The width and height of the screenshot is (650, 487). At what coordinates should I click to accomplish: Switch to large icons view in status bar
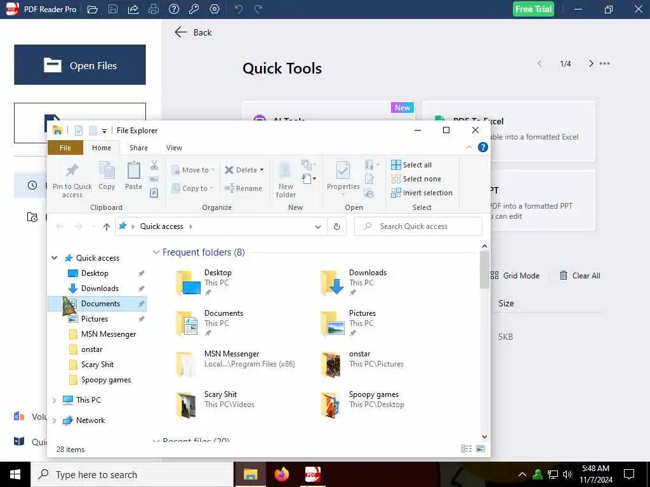coord(481,448)
